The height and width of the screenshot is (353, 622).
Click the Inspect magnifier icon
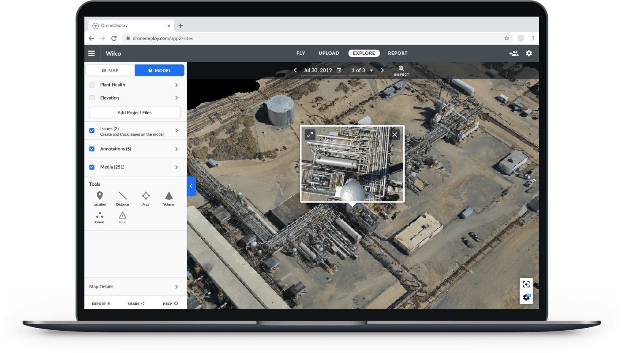coord(401,69)
